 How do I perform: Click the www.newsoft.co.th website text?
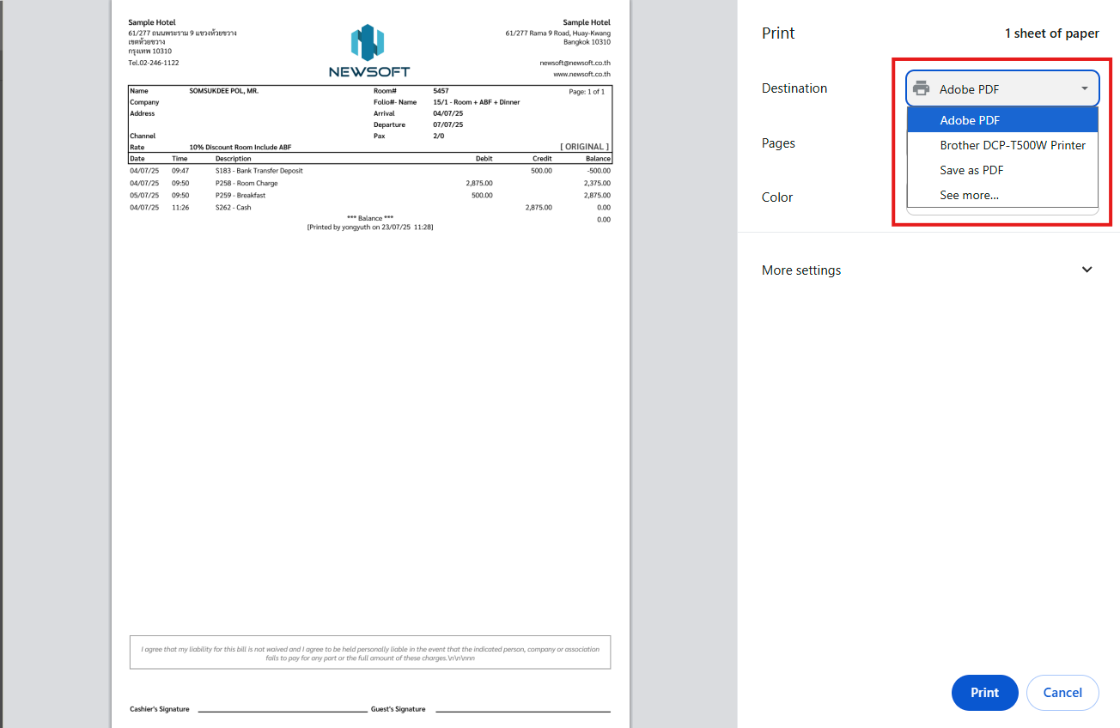581,74
